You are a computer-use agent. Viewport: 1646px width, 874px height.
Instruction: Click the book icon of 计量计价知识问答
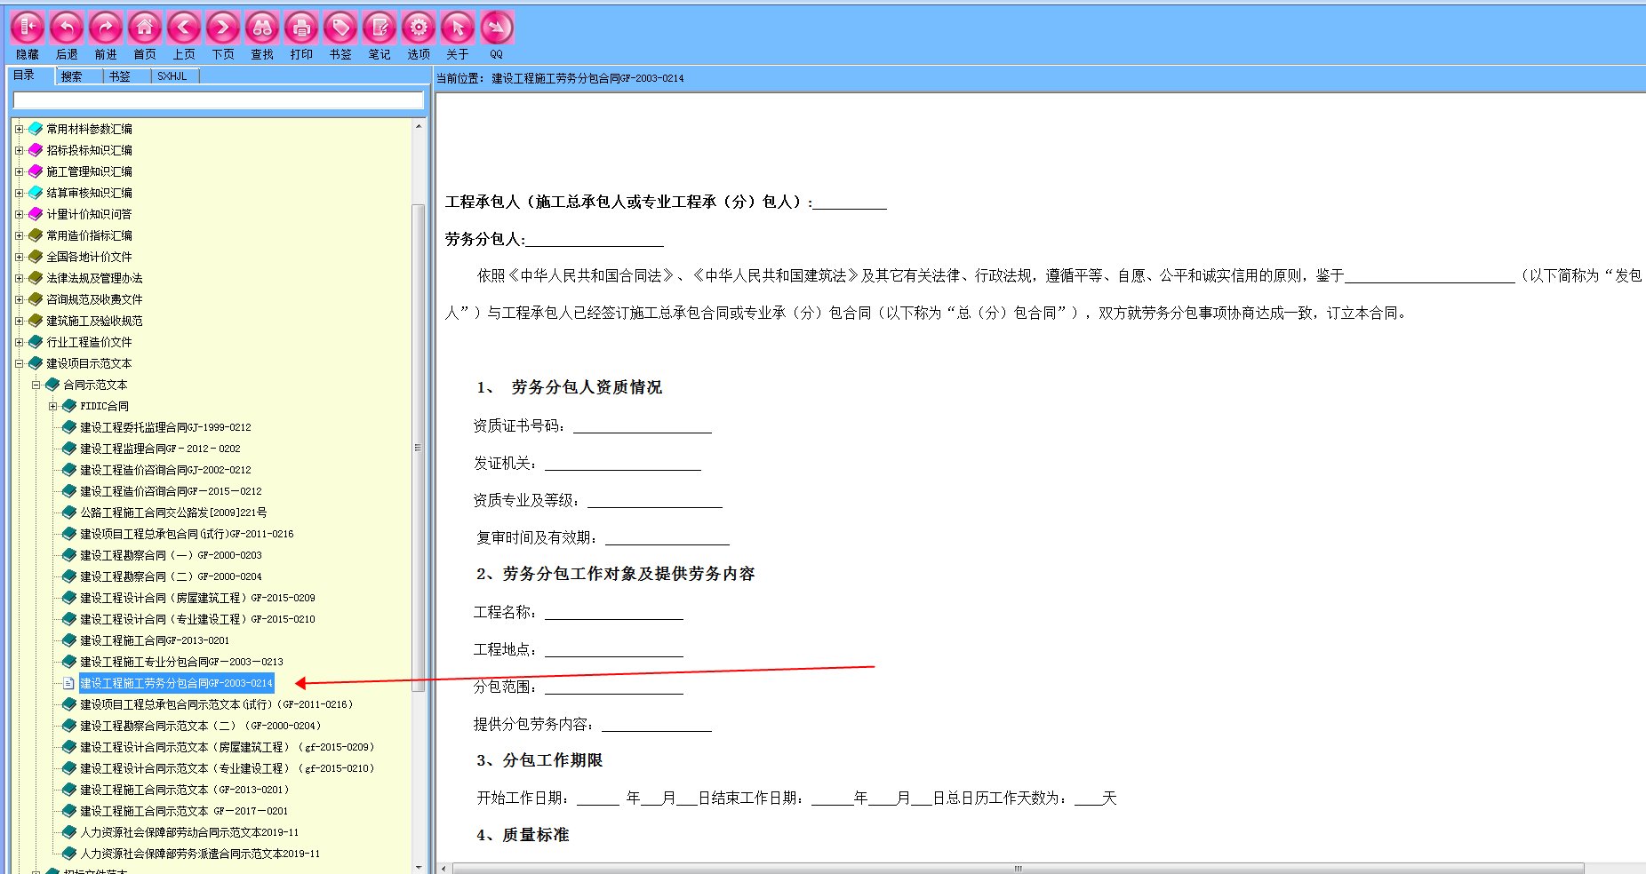click(x=36, y=214)
